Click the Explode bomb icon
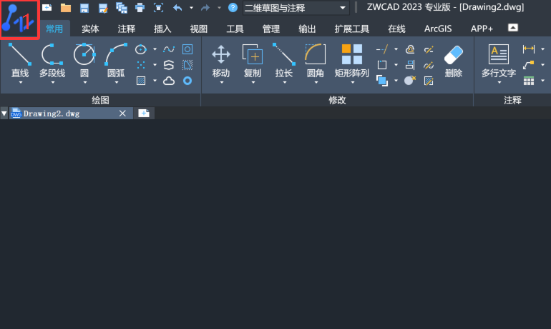Image resolution: width=551 pixels, height=329 pixels. (x=410, y=81)
